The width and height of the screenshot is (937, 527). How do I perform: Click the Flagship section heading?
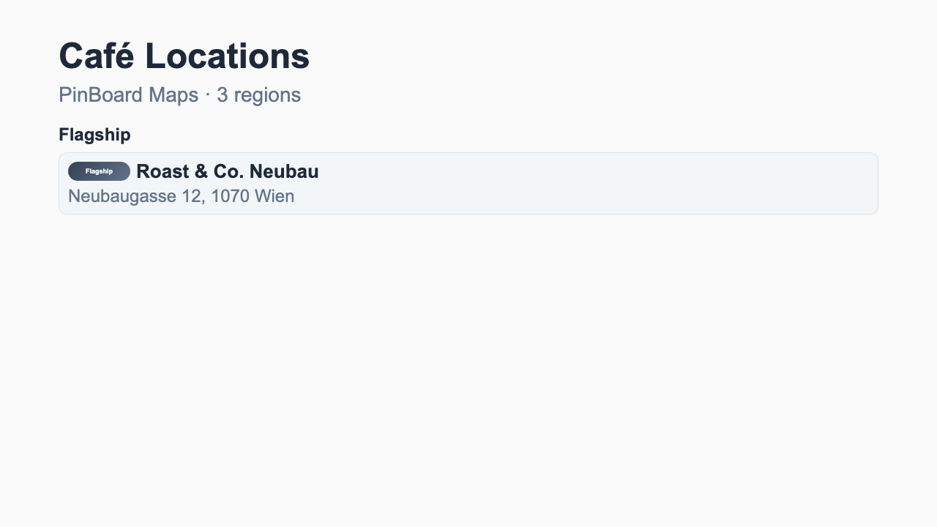[x=95, y=135]
